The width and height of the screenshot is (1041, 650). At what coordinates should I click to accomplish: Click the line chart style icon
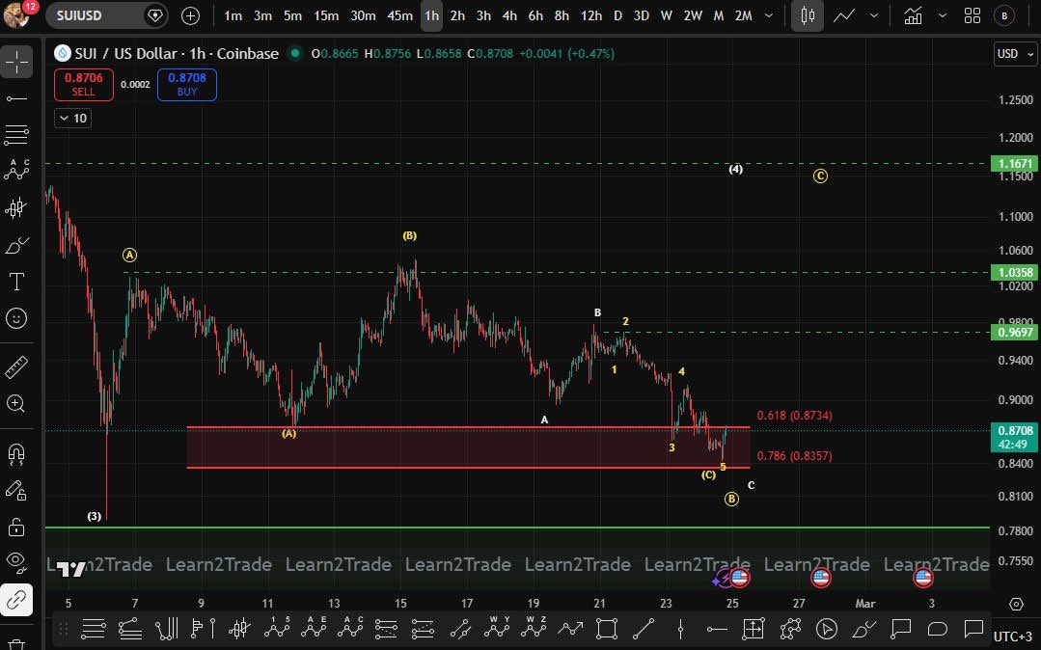coord(844,16)
